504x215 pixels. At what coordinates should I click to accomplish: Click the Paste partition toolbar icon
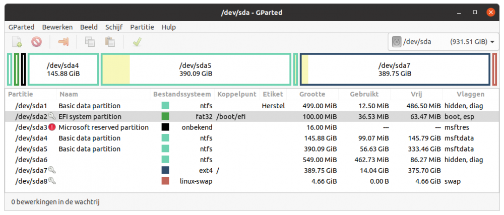[109, 42]
